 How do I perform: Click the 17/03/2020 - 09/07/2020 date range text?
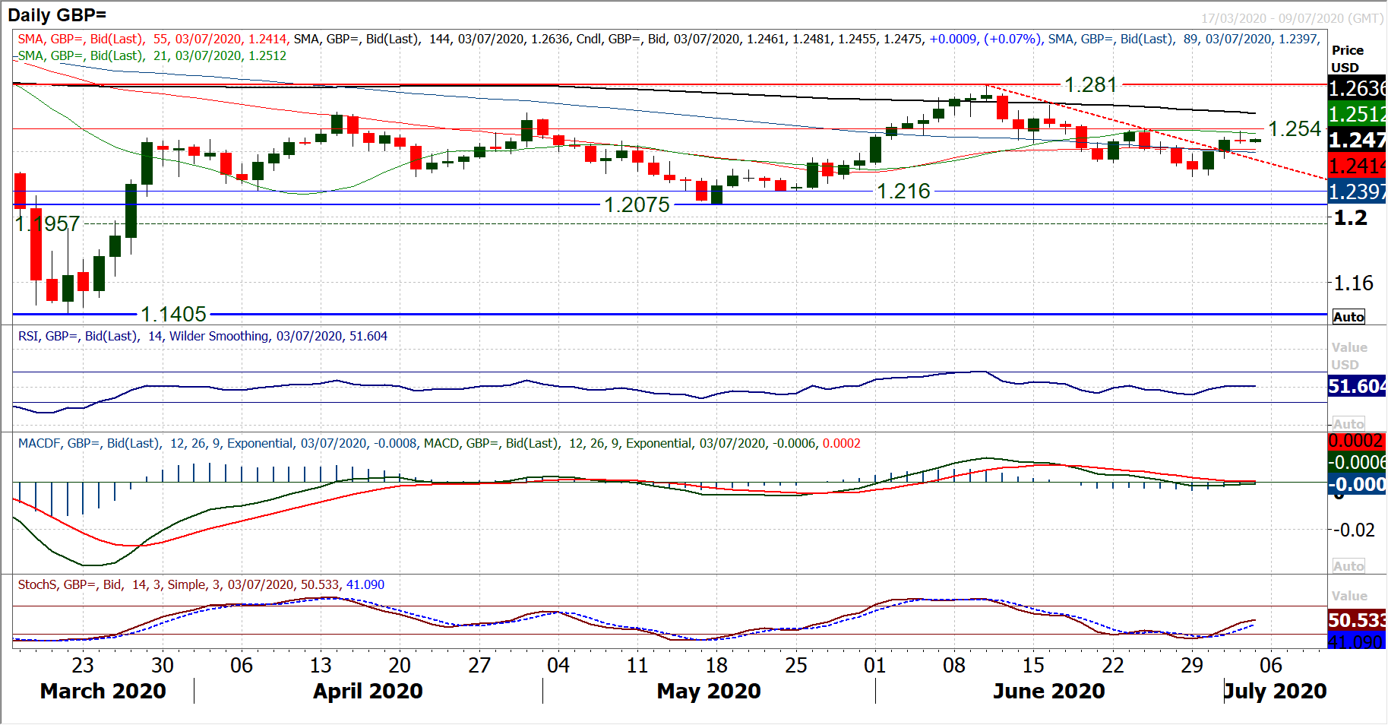[1292, 18]
